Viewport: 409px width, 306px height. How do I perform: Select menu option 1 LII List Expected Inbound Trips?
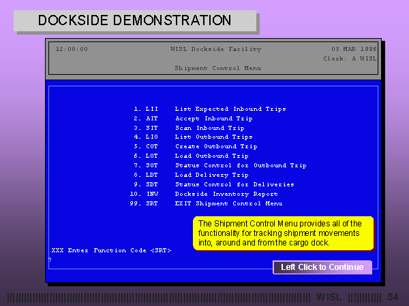209,109
